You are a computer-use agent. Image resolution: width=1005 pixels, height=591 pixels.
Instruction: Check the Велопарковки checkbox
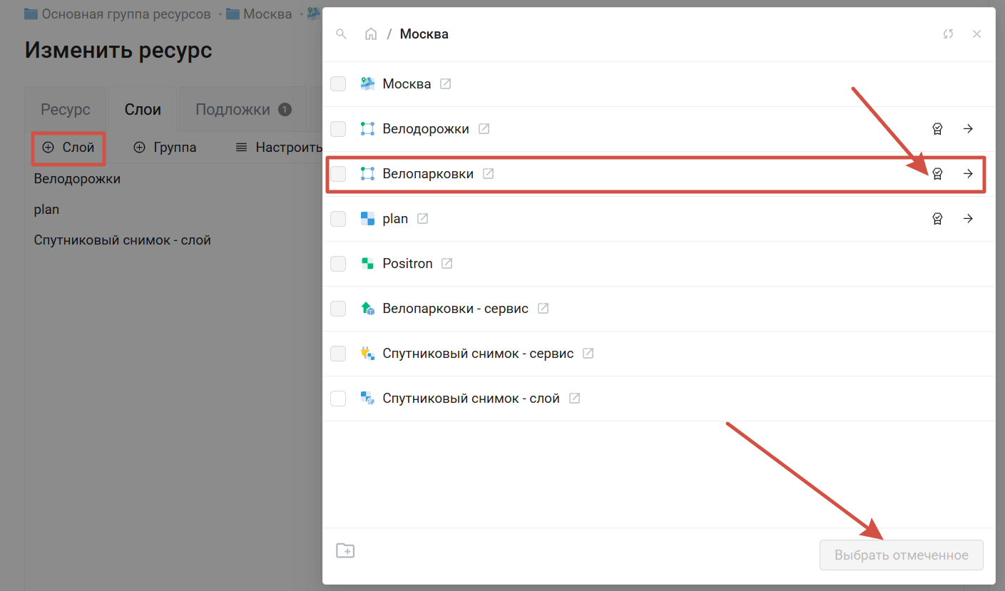(x=338, y=174)
